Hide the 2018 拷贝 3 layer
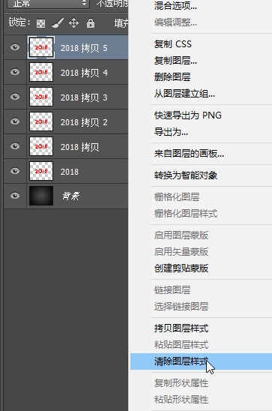The width and height of the screenshot is (272, 411). [15, 97]
